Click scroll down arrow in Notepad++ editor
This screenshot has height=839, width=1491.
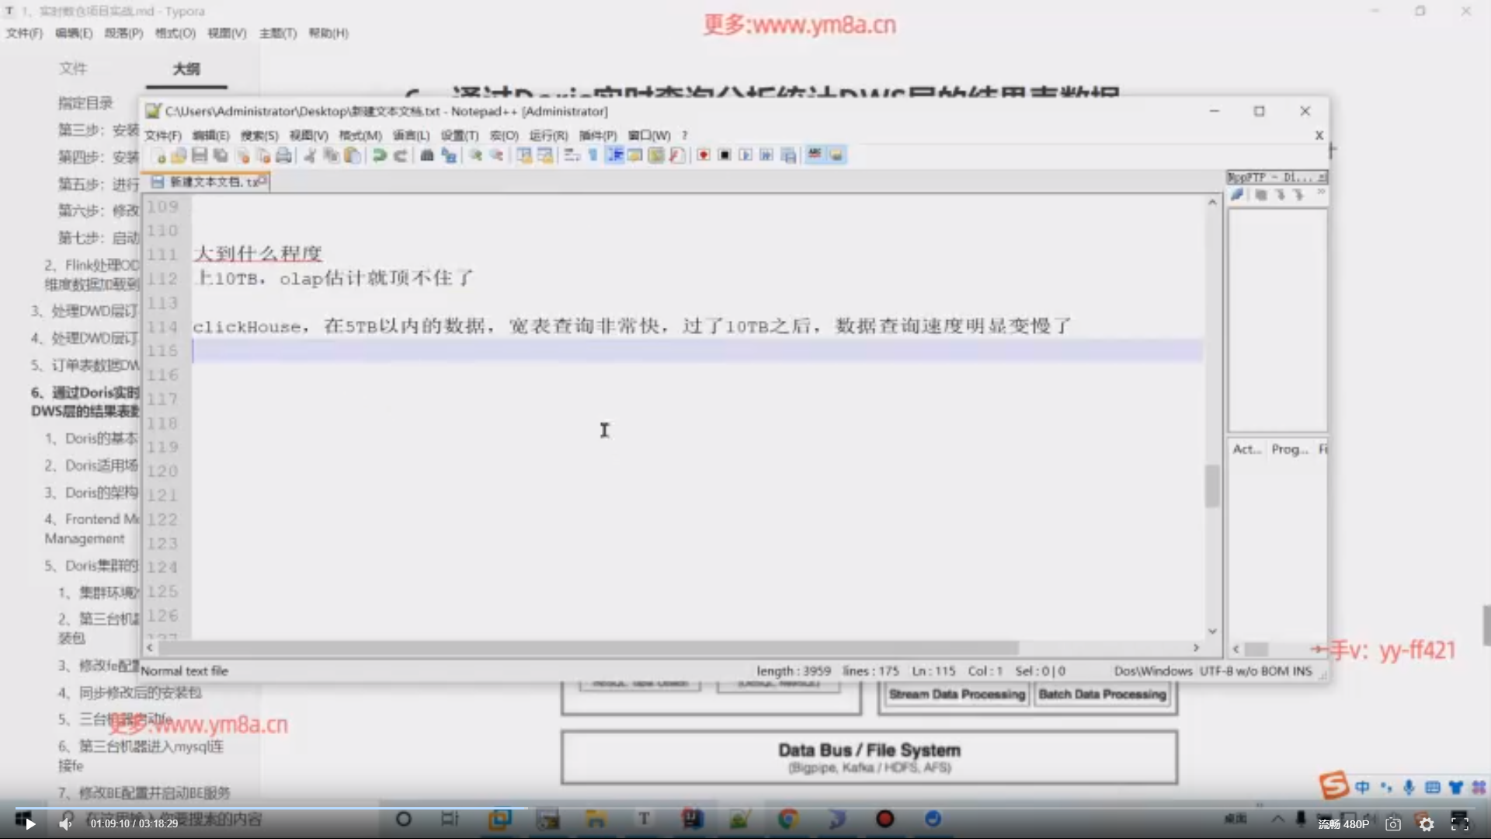(x=1212, y=631)
